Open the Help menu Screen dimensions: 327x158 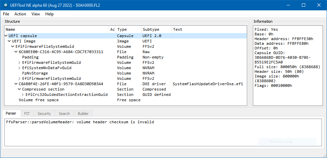coord(49,14)
